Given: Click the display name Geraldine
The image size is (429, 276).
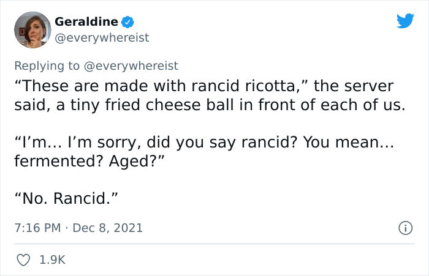Looking at the screenshot, I should click(86, 22).
